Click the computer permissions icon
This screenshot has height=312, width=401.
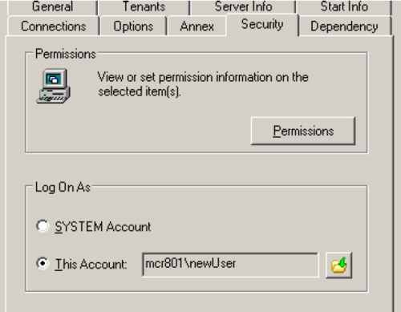[54, 86]
